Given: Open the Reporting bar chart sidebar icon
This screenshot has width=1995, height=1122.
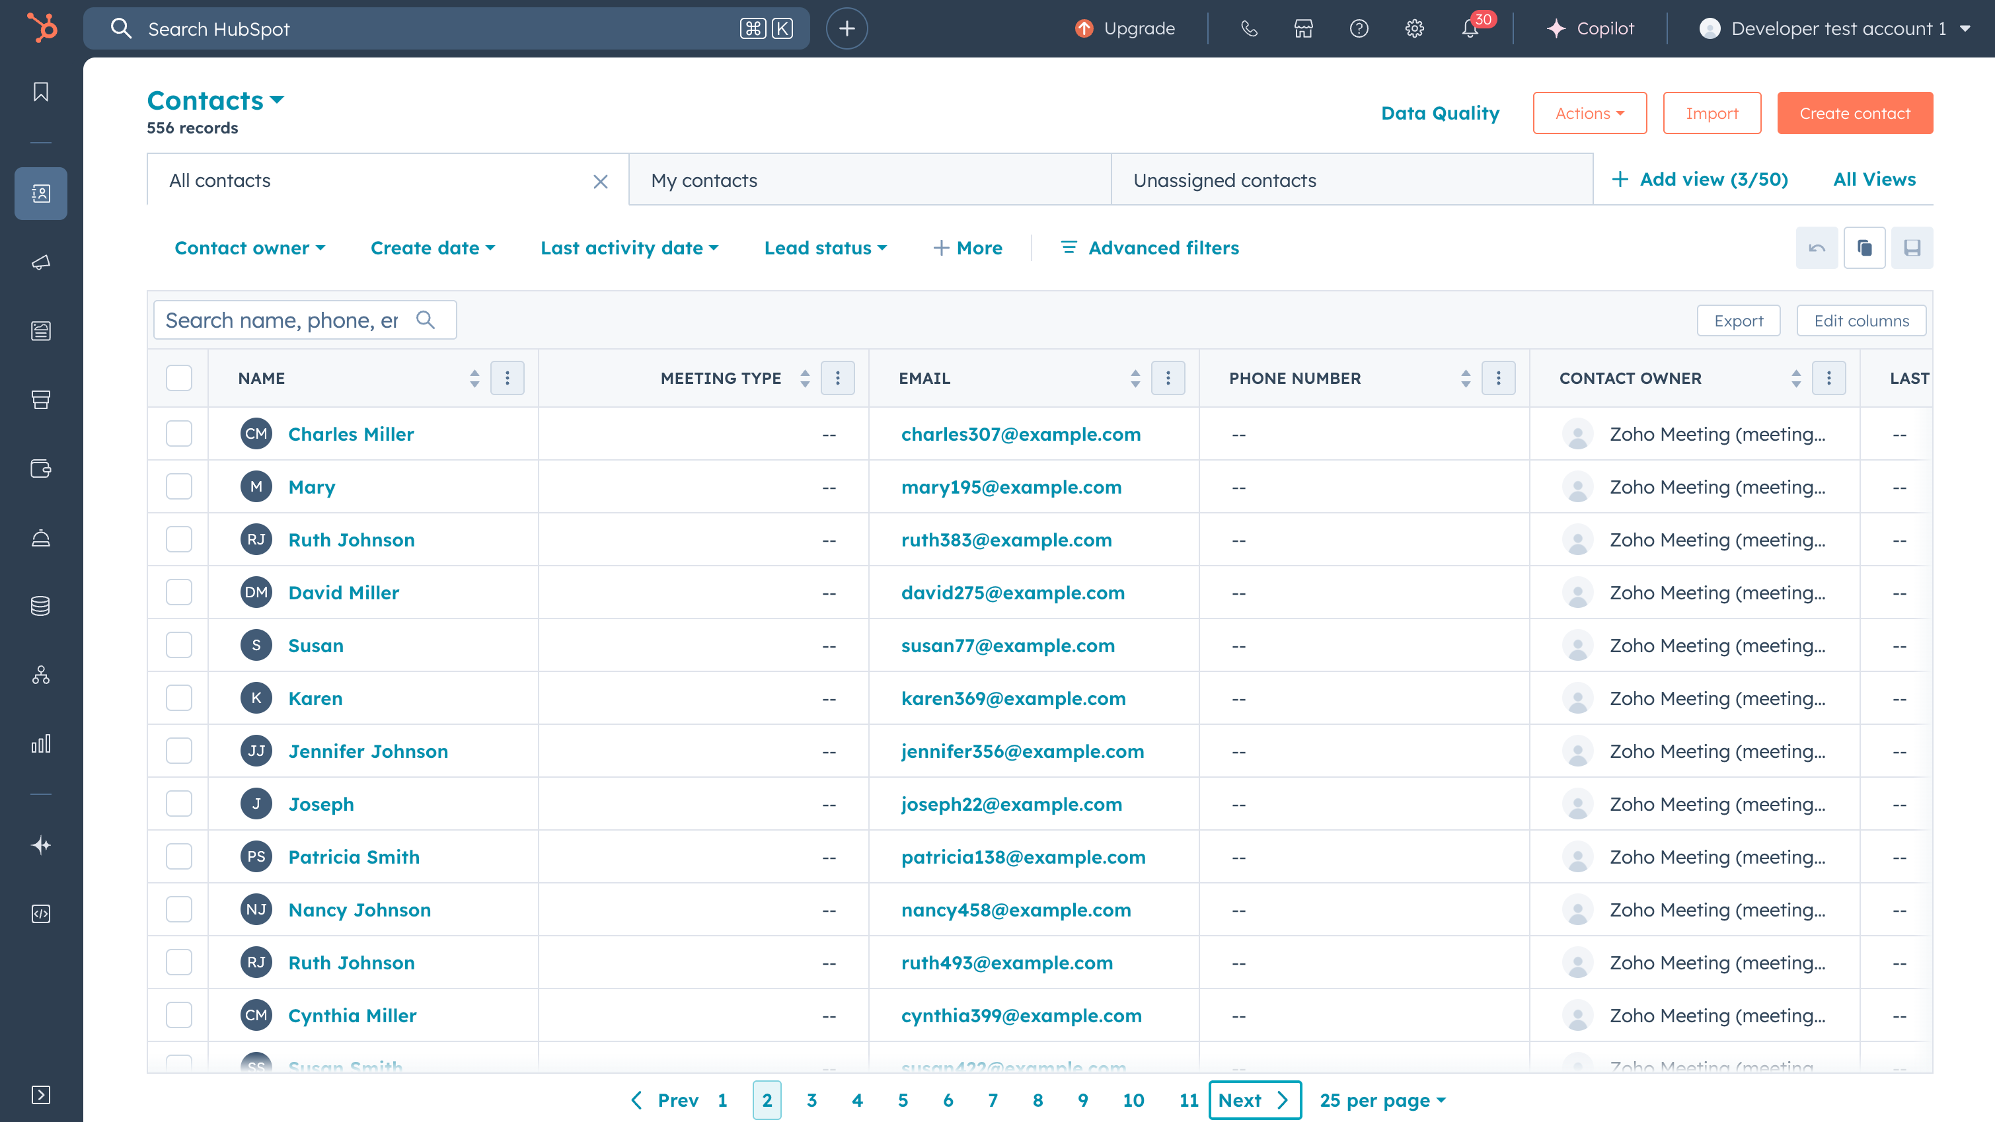Looking at the screenshot, I should point(41,743).
